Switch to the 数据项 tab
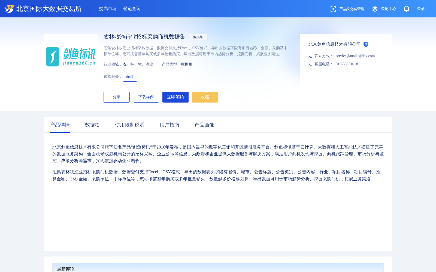436x272 pixels. pos(92,125)
